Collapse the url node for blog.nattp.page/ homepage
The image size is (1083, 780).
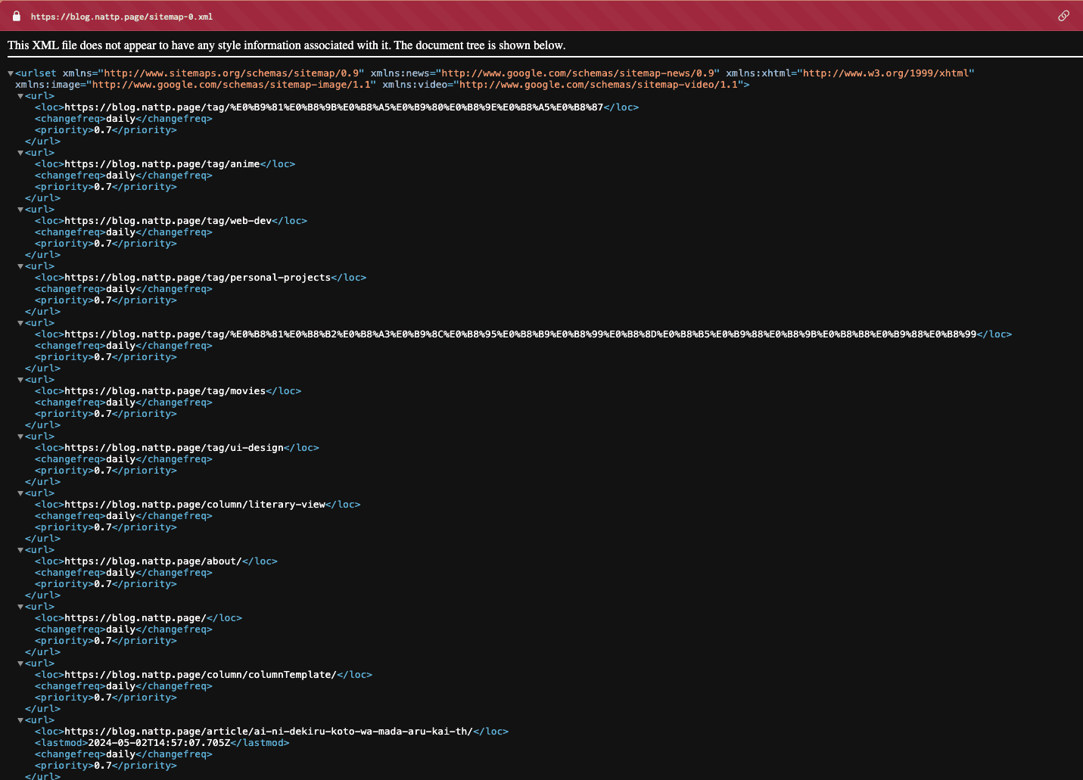pyautogui.click(x=20, y=607)
